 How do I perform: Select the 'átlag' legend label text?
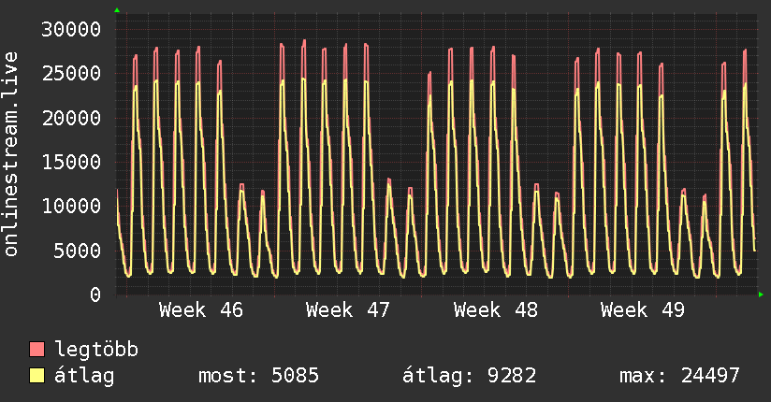(84, 376)
